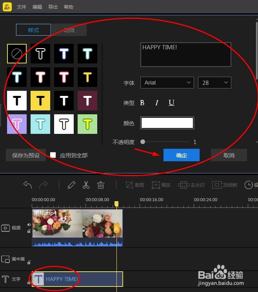258x292 pixels.
Task: Select the zoom (缩放) tool
Action: (161, 185)
